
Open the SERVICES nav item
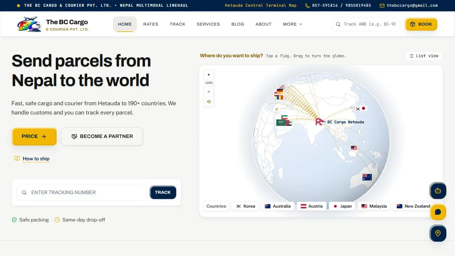208,24
